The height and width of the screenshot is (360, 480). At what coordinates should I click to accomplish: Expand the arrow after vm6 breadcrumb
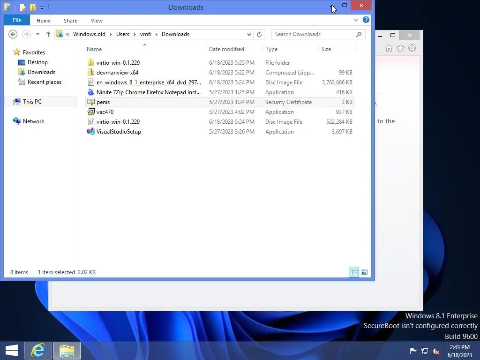click(157, 34)
